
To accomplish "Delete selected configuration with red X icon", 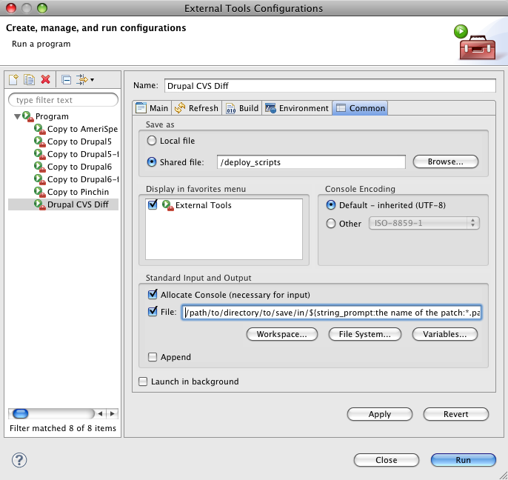I will (46, 79).
